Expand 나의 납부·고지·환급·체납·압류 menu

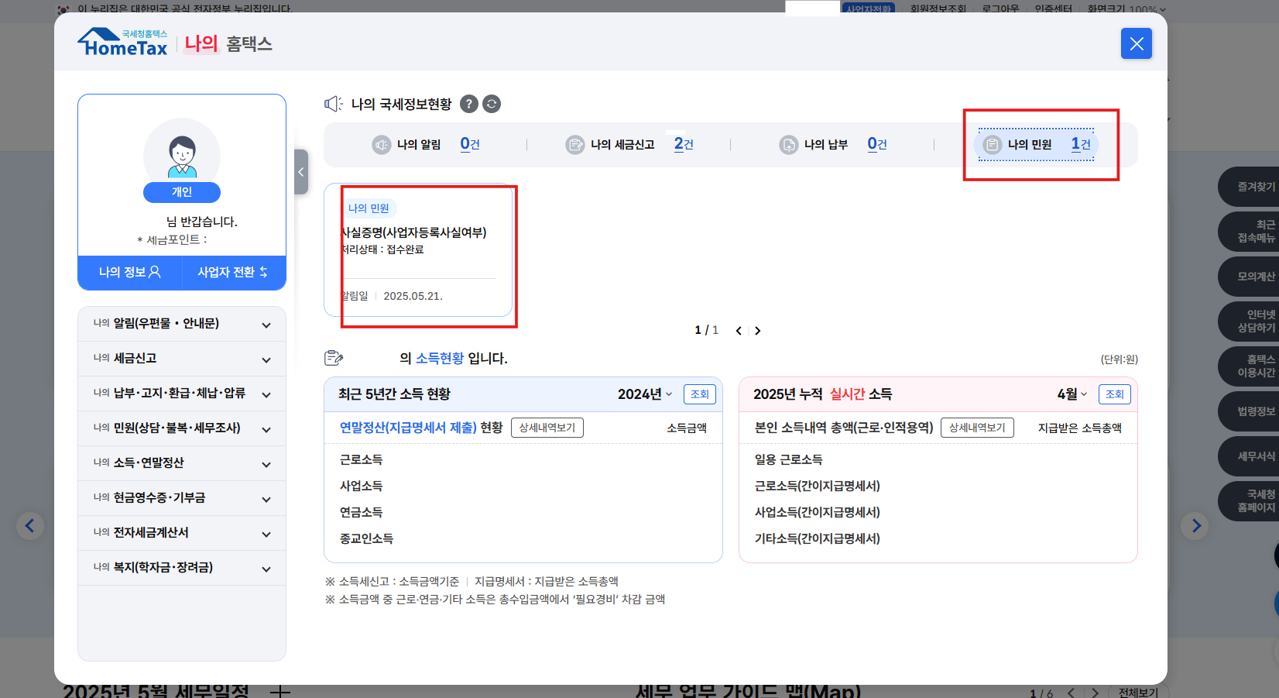182,394
